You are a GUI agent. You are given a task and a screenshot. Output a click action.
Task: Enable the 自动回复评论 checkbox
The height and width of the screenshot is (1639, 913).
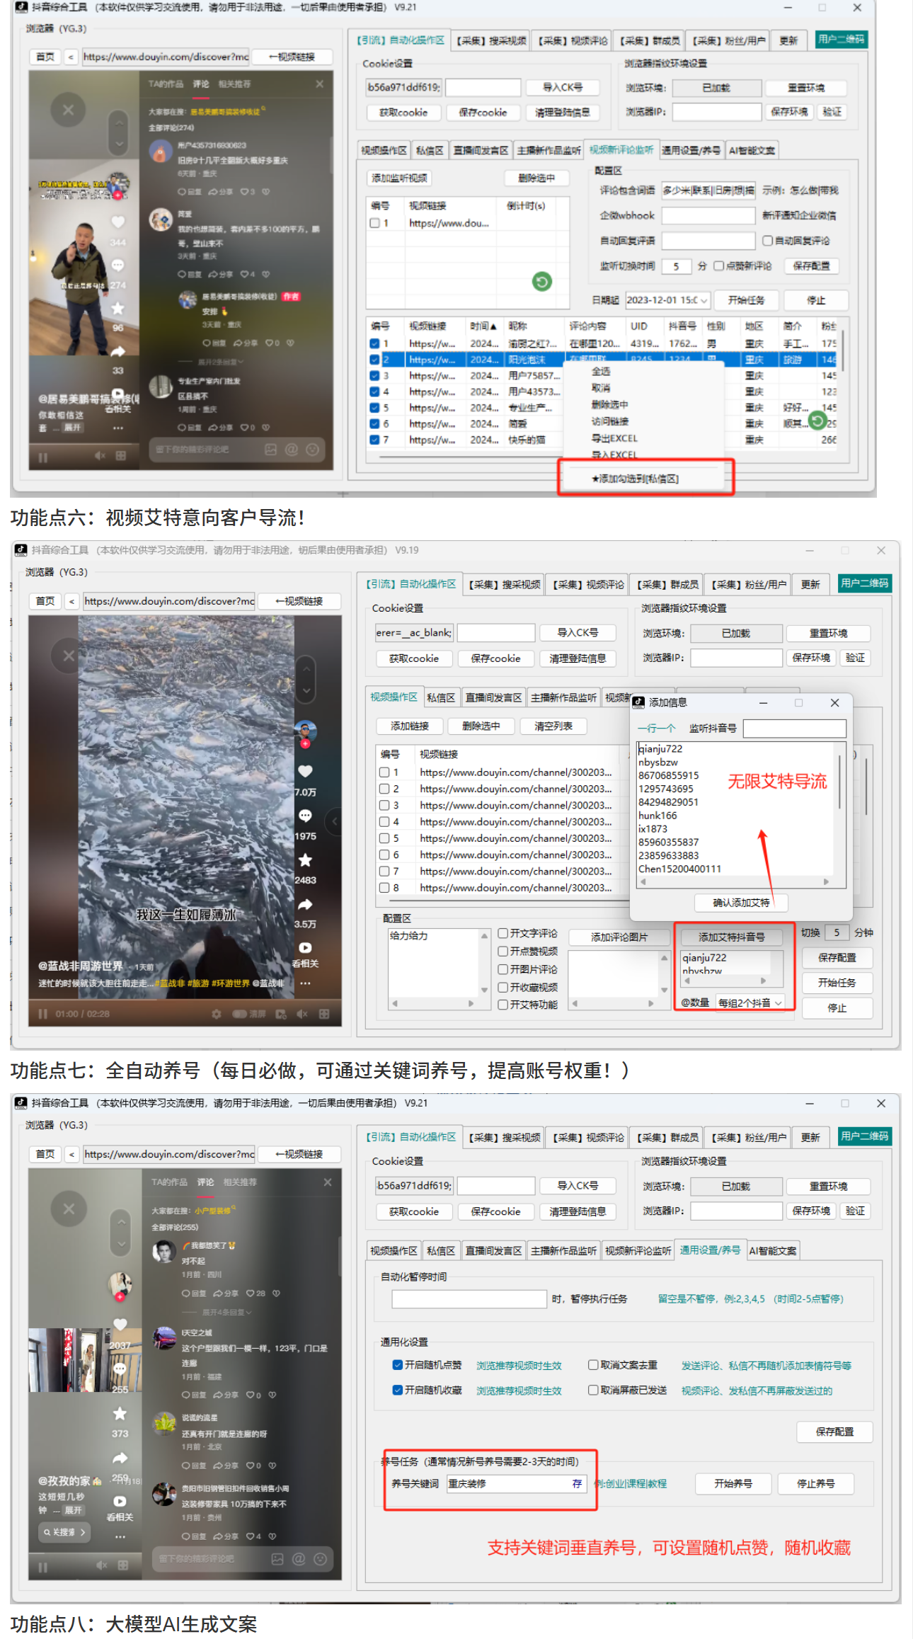pos(768,241)
